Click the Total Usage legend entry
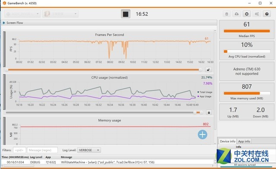 tap(205, 92)
